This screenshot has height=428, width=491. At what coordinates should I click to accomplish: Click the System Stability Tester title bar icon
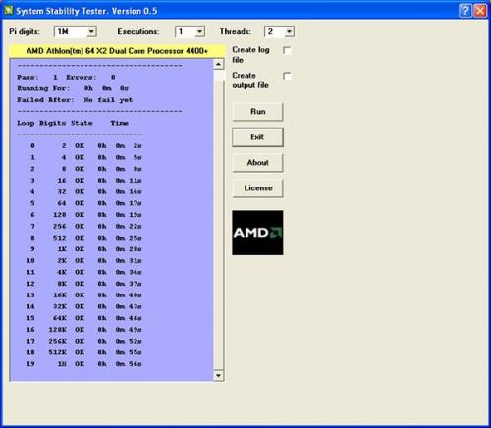click(x=9, y=11)
